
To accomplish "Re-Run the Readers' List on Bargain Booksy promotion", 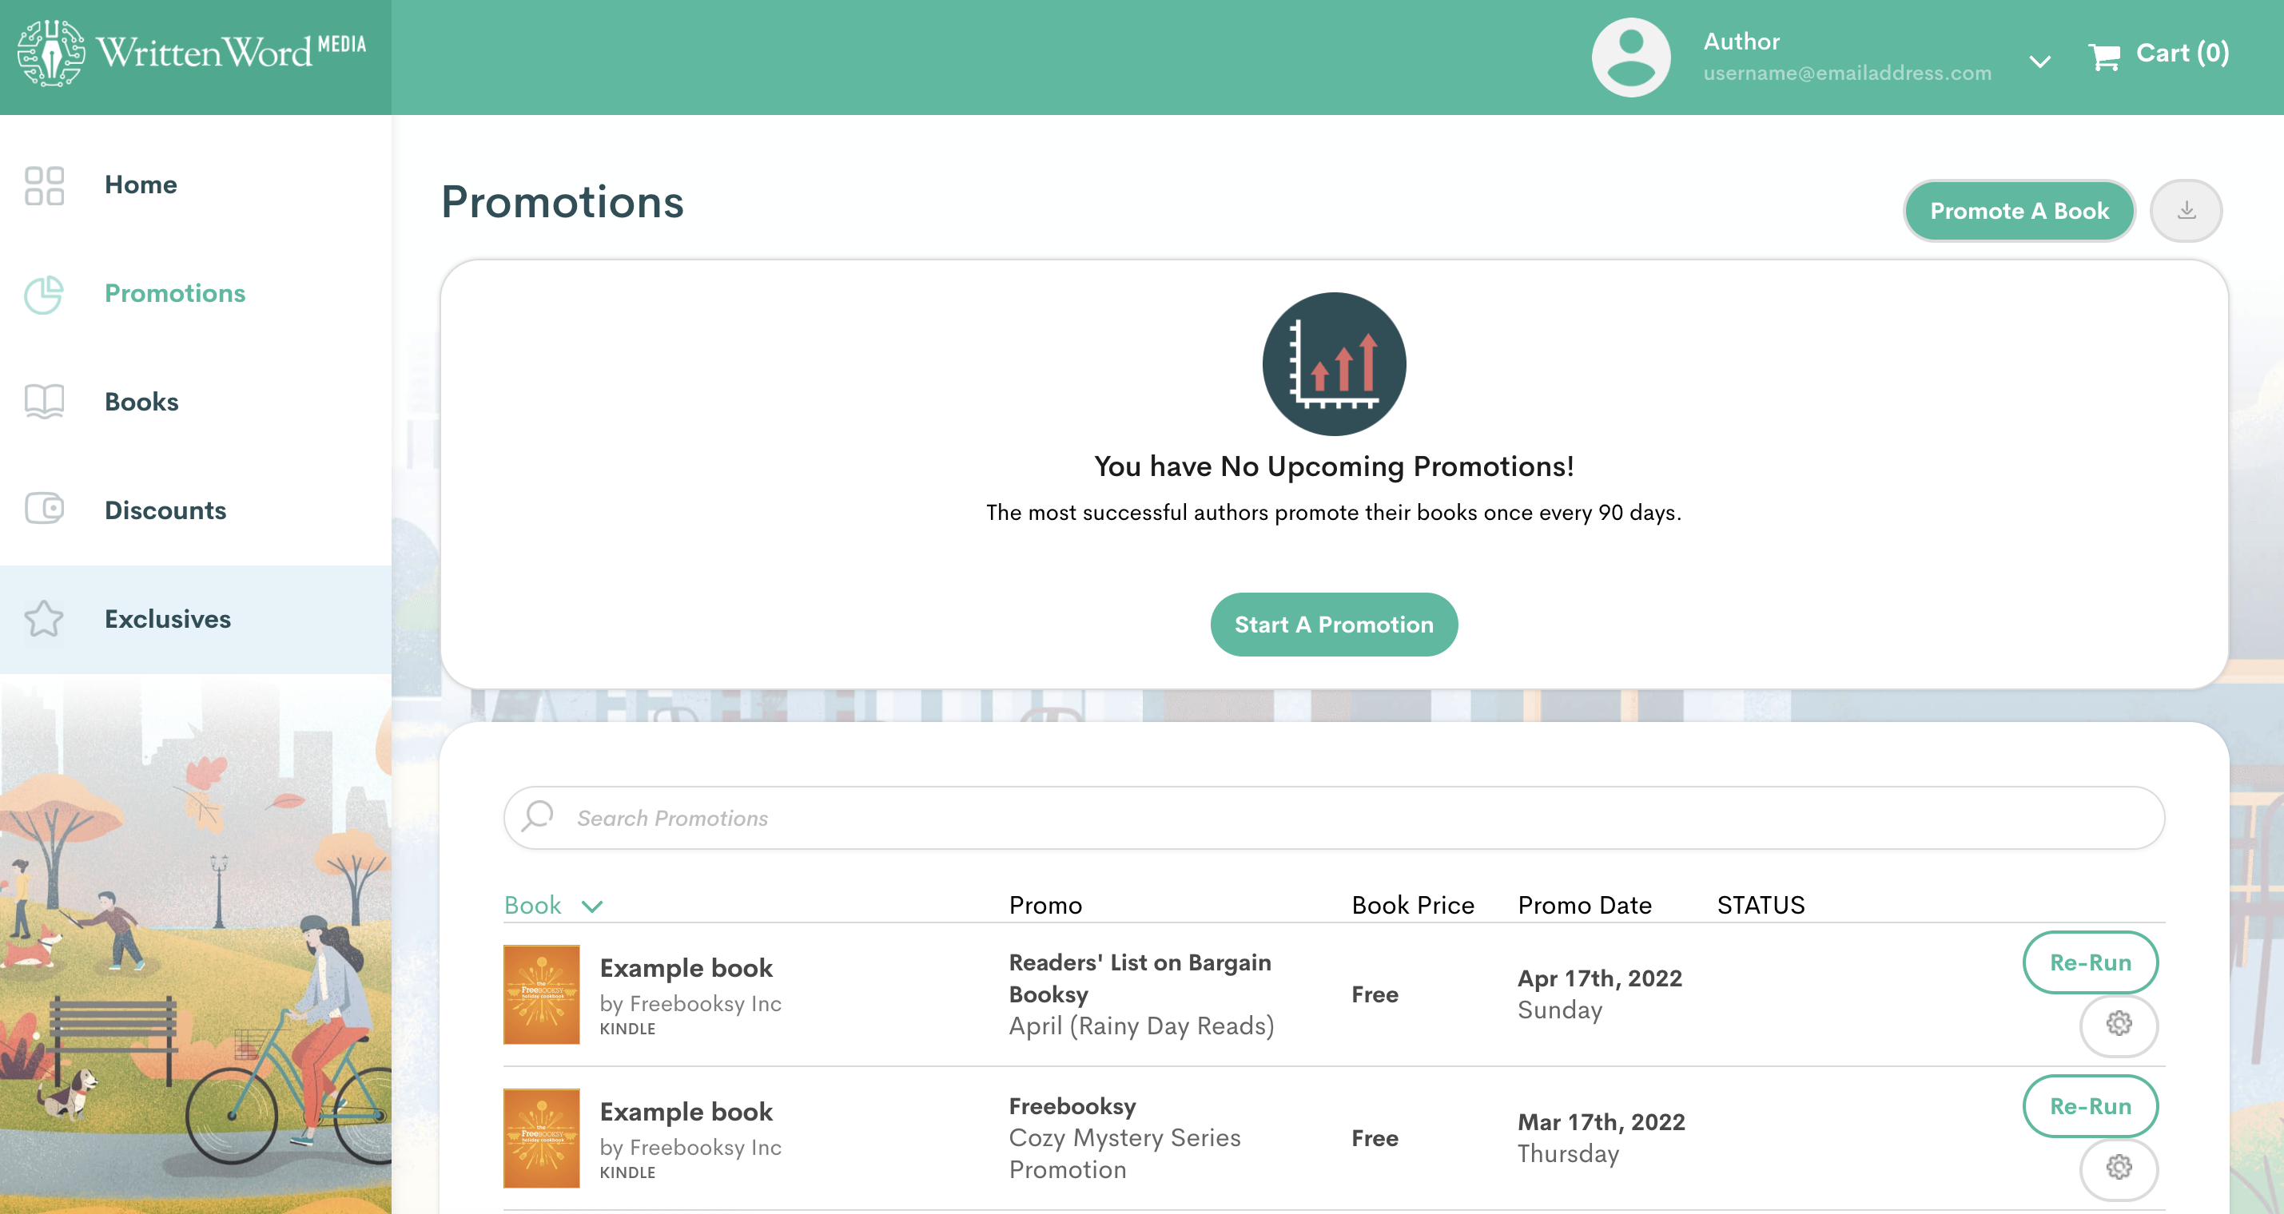I will click(x=2090, y=962).
